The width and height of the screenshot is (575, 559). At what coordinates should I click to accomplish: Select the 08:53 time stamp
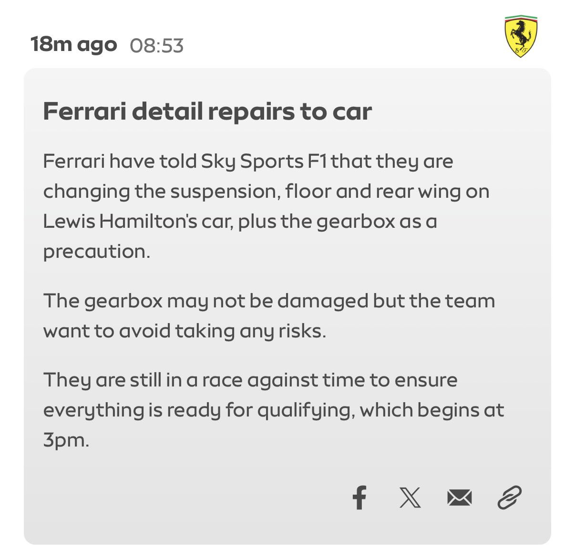(x=156, y=46)
